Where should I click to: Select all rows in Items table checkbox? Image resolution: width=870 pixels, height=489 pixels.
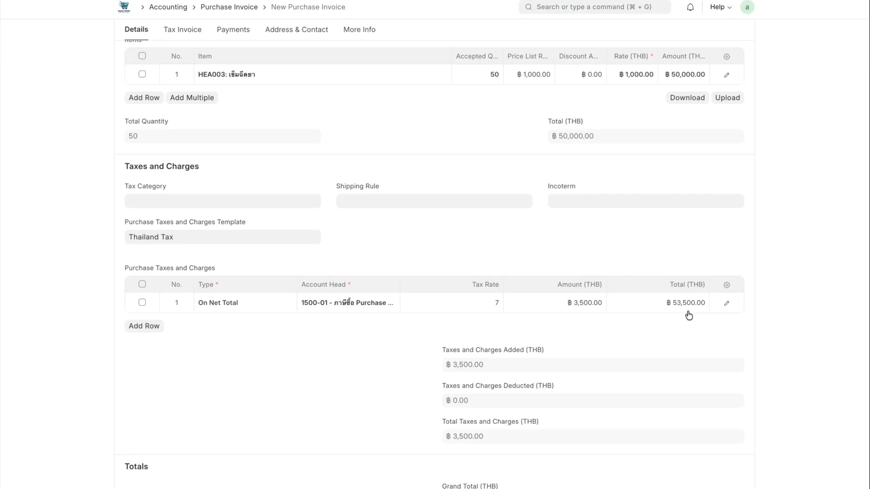(142, 56)
